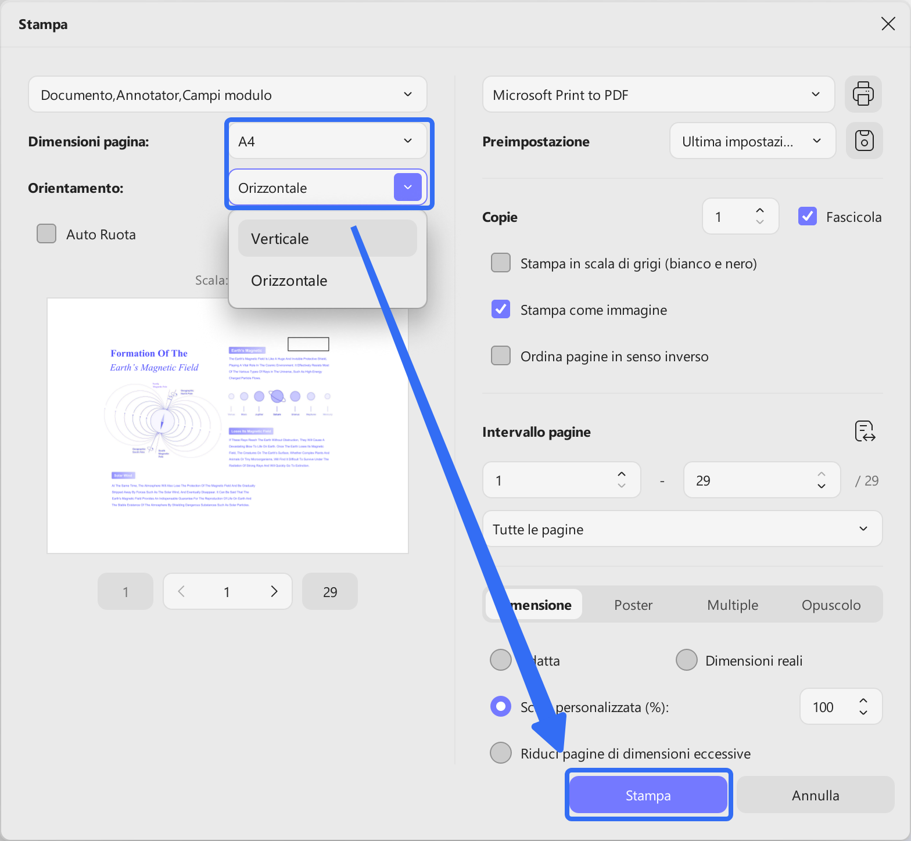Select the Dimensioni reali radio button
Image resolution: width=911 pixels, height=841 pixels.
click(x=687, y=660)
